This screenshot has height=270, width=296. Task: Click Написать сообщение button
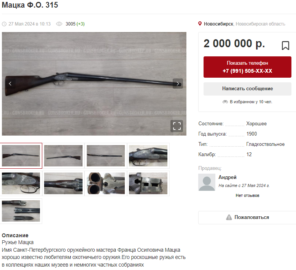pos(247,89)
